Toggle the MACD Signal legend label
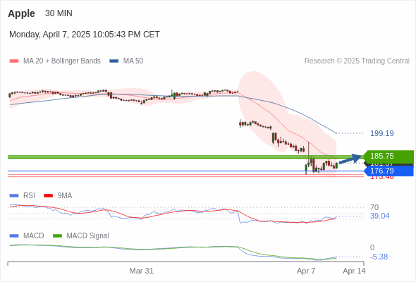This screenshot has width=416, height=282. pyautogui.click(x=87, y=235)
